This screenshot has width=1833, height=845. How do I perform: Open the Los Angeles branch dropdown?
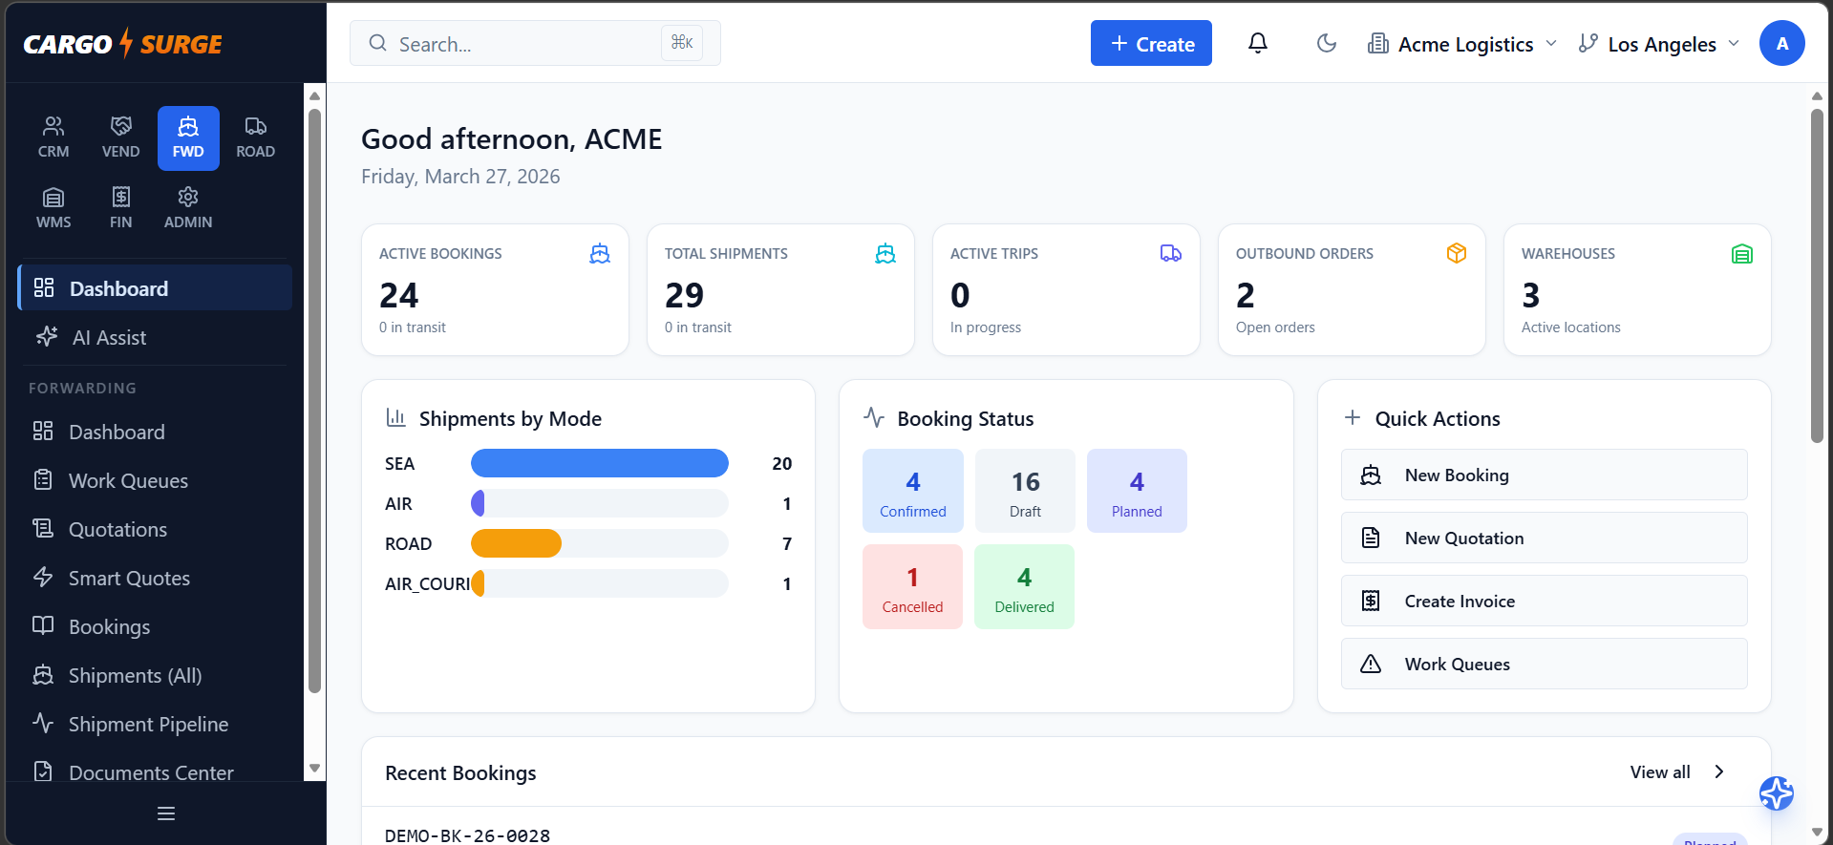[x=1659, y=44]
